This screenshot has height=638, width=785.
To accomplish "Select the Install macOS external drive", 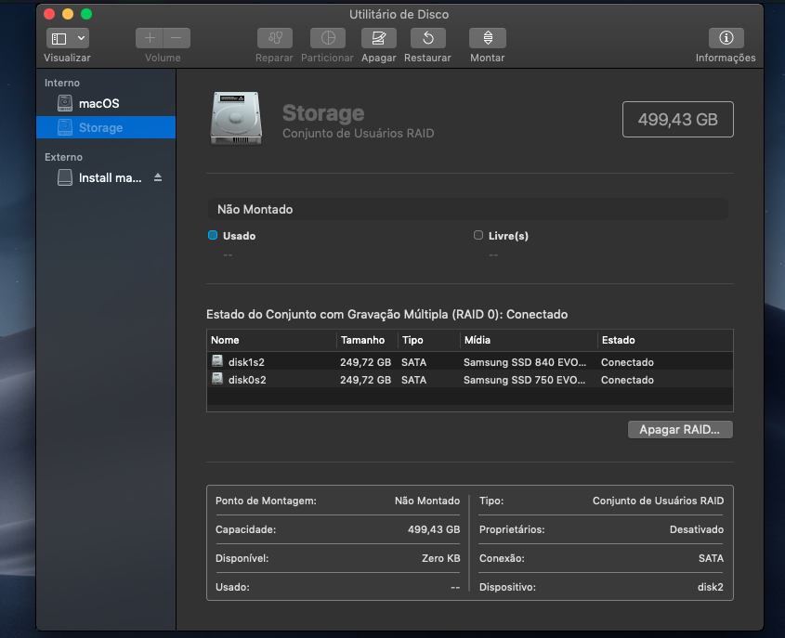I will [110, 177].
